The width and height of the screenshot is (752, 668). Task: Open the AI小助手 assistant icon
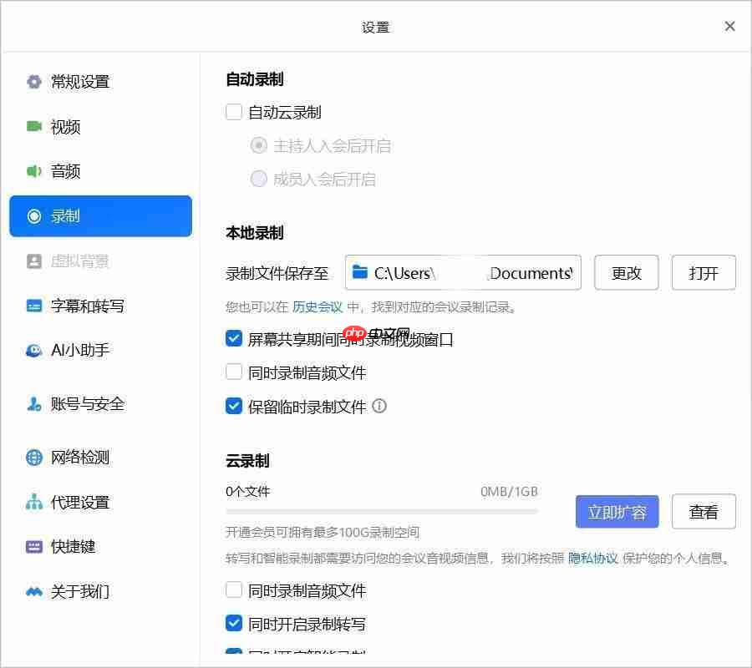point(33,350)
